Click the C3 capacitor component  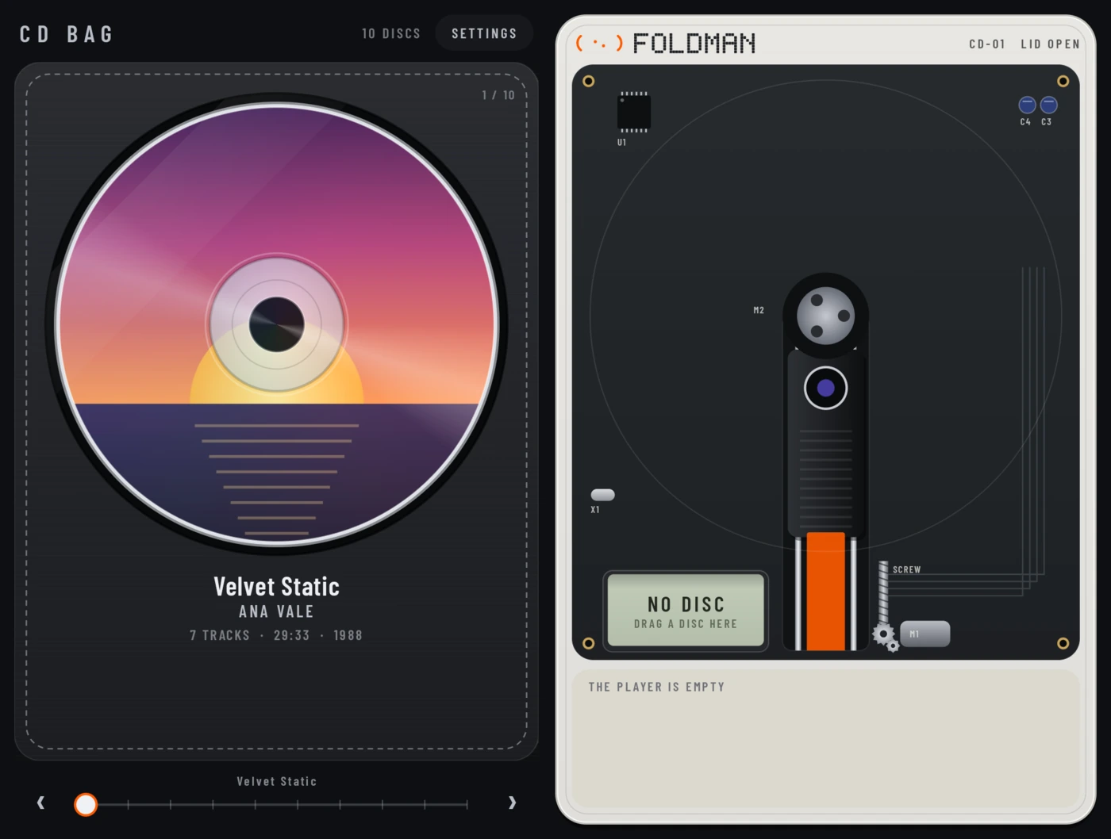[1048, 105]
